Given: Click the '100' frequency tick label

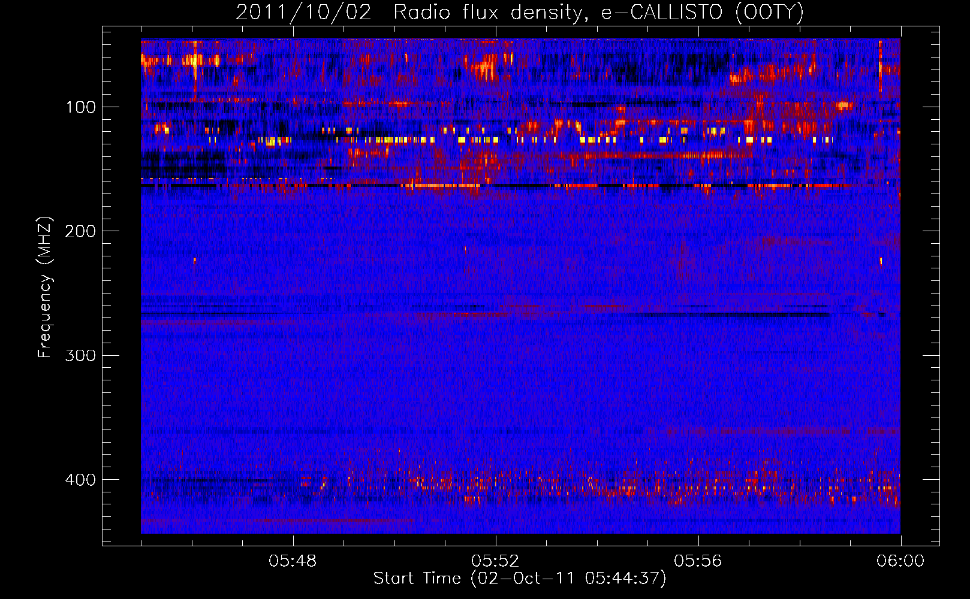Looking at the screenshot, I should pos(81,107).
